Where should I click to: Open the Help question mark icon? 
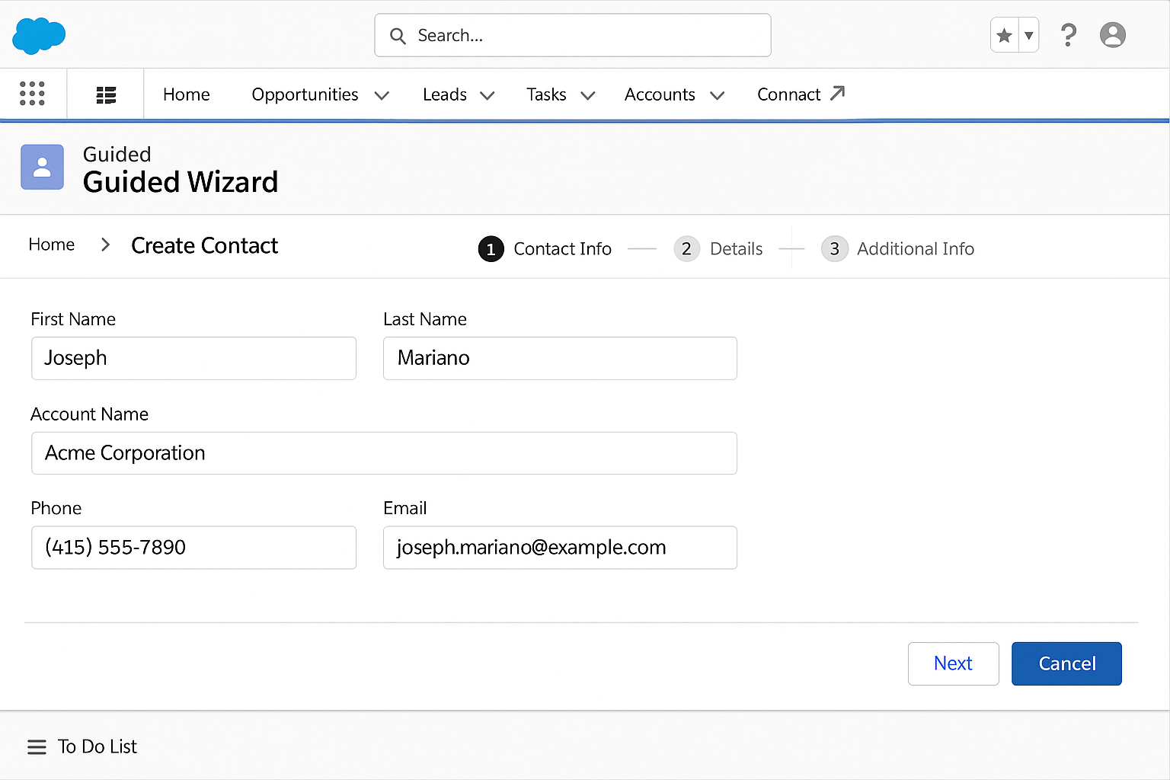click(1069, 34)
